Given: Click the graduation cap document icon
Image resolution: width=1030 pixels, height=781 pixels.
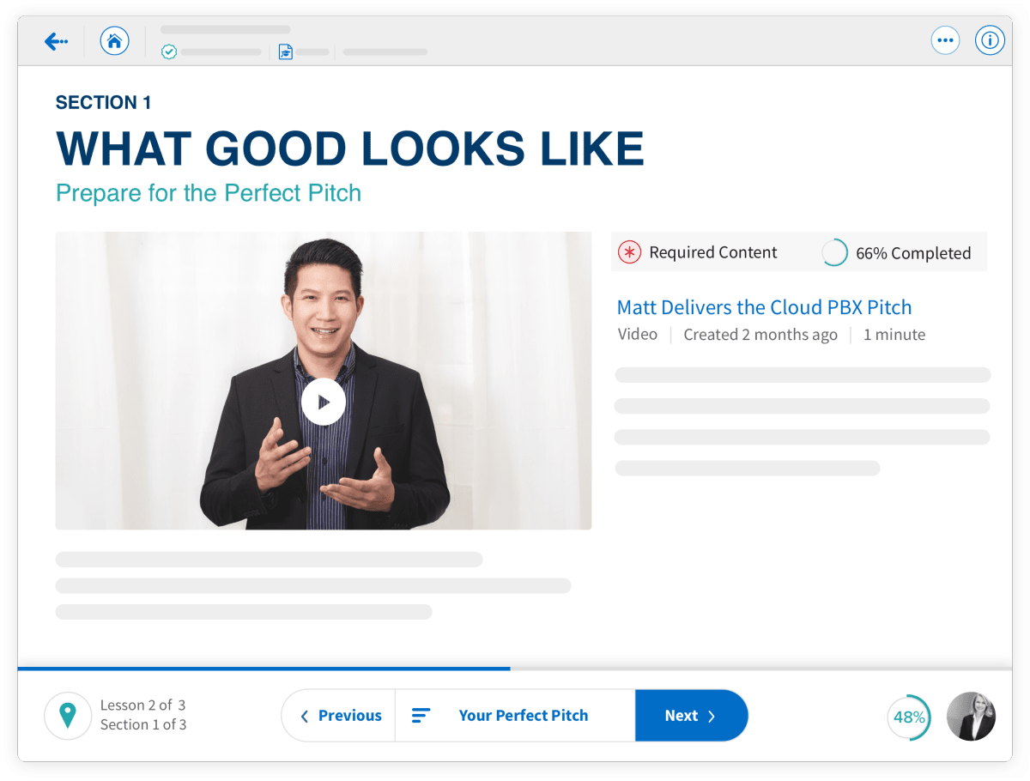Looking at the screenshot, I should click(285, 52).
